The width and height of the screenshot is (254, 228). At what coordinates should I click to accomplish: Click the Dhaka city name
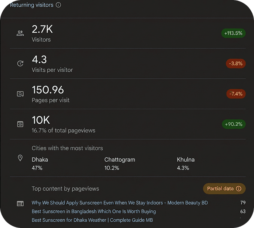pyautogui.click(x=40, y=160)
